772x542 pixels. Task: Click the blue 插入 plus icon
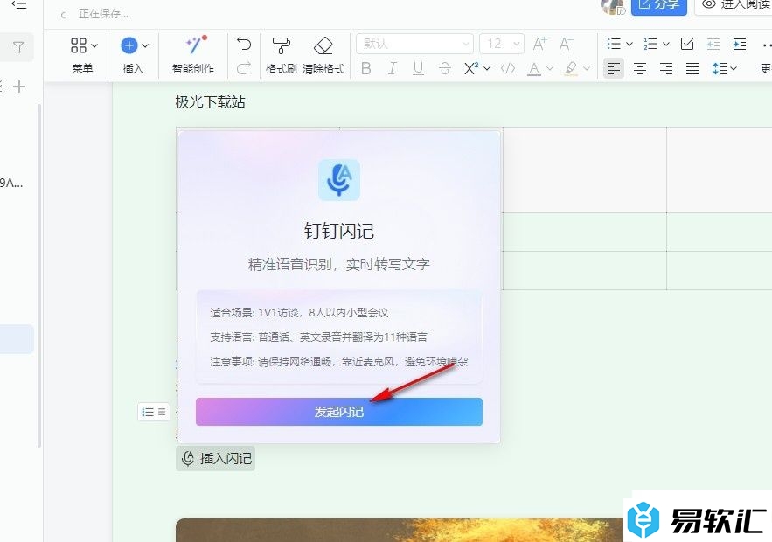click(x=129, y=45)
